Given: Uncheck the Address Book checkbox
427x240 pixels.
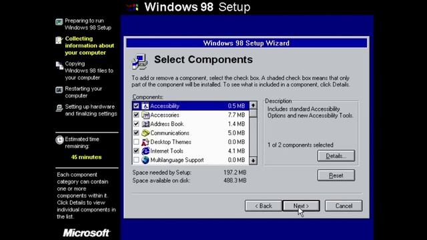Looking at the screenshot, I should [136, 124].
